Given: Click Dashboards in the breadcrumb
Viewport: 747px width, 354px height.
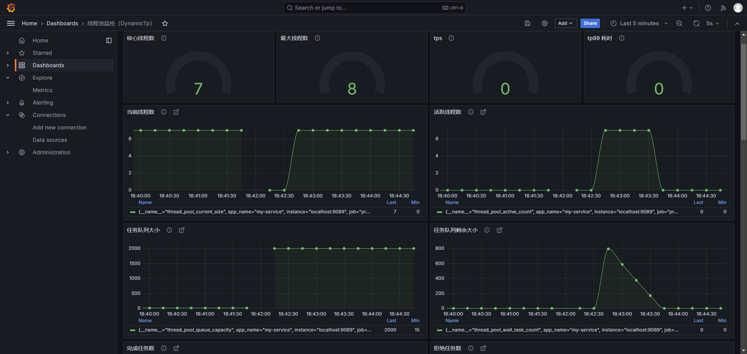Looking at the screenshot, I should pyautogui.click(x=62, y=23).
